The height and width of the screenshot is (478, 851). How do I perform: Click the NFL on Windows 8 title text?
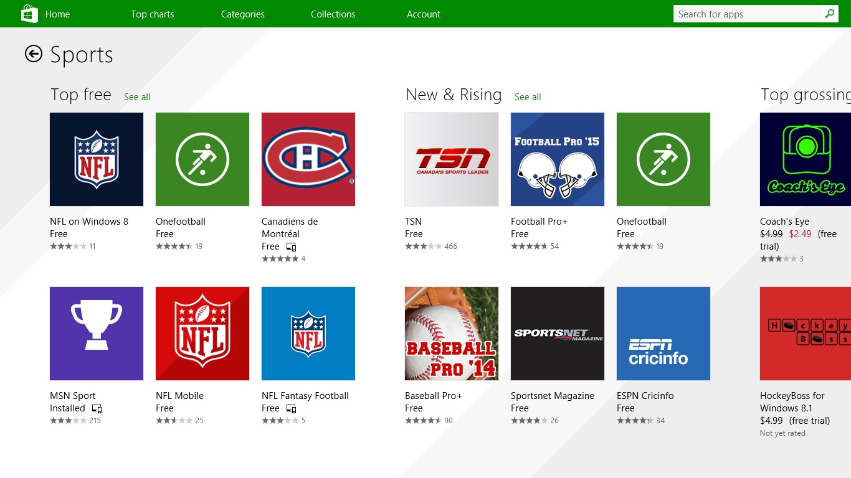(89, 222)
